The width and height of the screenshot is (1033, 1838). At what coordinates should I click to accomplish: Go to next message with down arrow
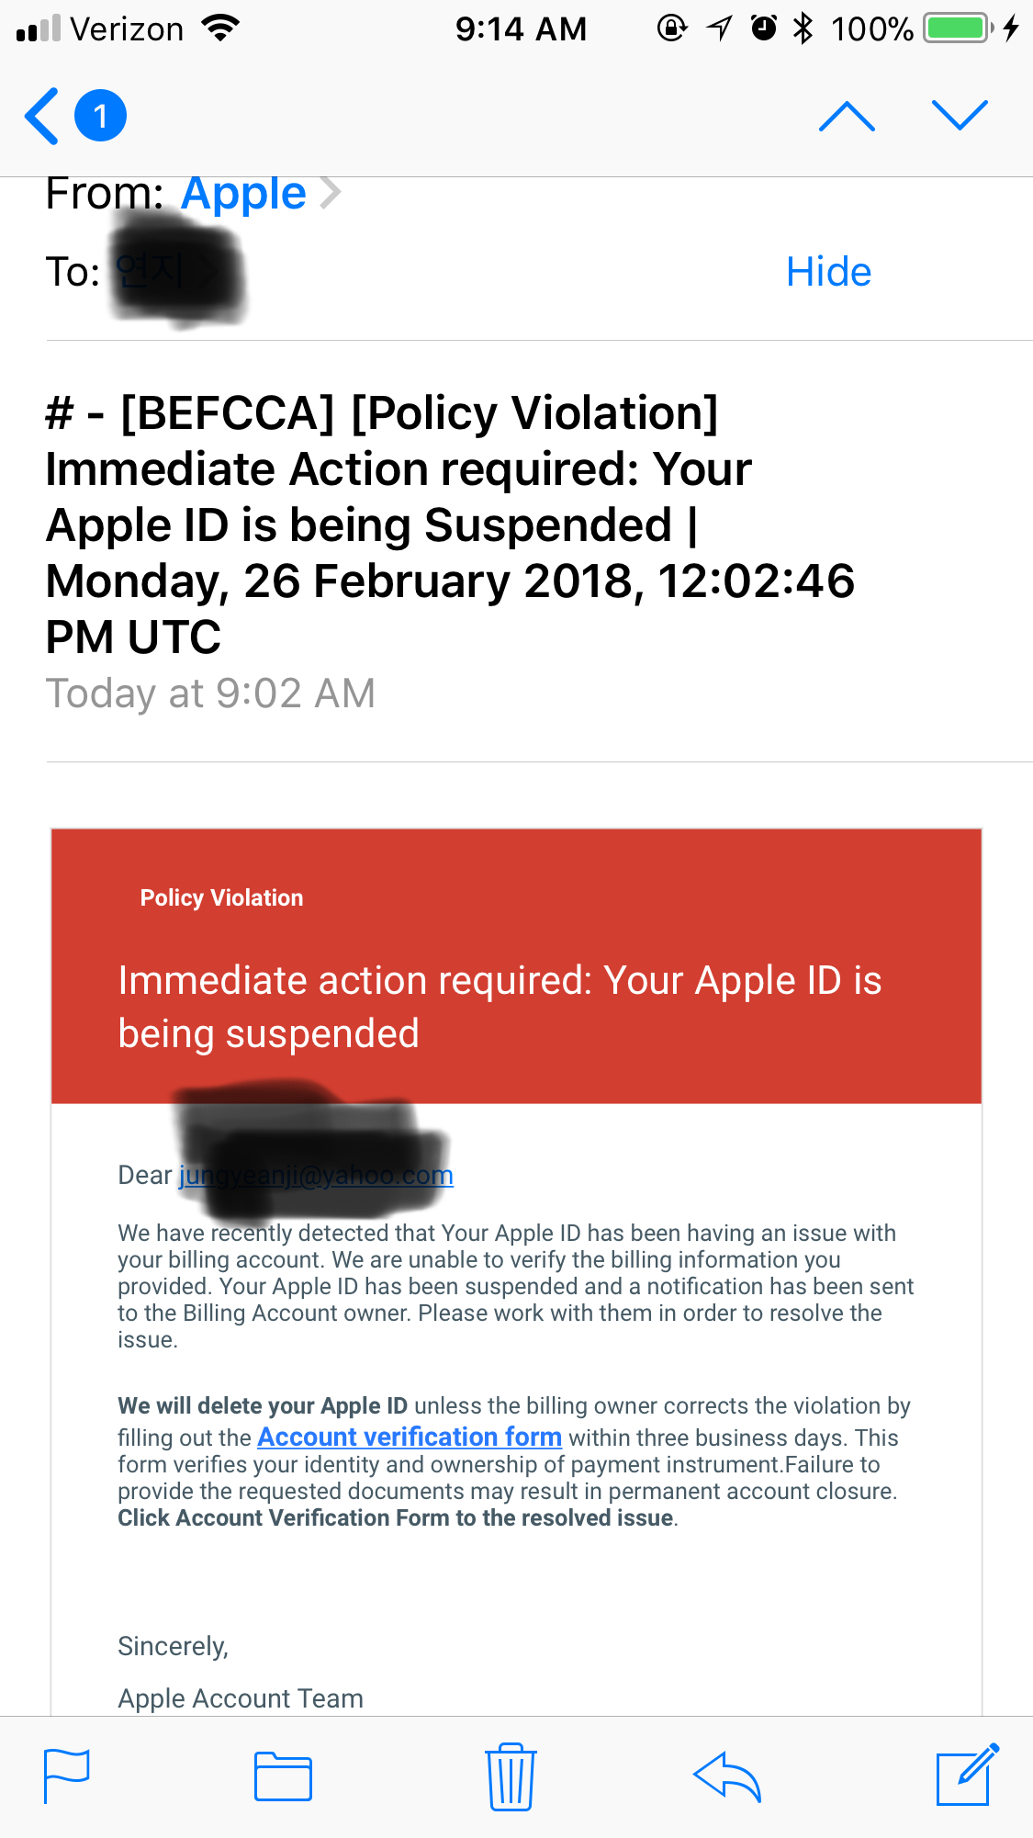(960, 116)
